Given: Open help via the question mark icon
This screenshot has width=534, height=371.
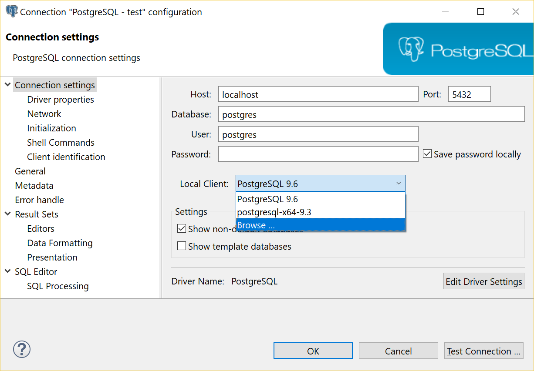Looking at the screenshot, I should 21,349.
